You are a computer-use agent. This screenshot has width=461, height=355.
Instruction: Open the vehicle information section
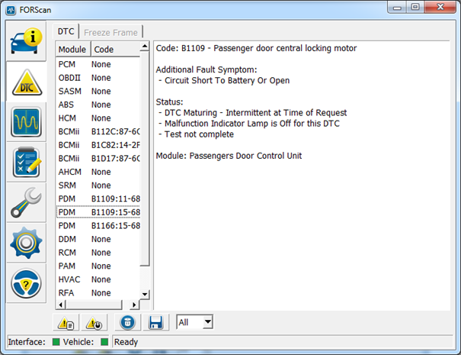pyautogui.click(x=25, y=41)
